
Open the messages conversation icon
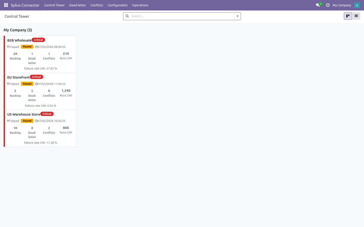click(x=318, y=5)
